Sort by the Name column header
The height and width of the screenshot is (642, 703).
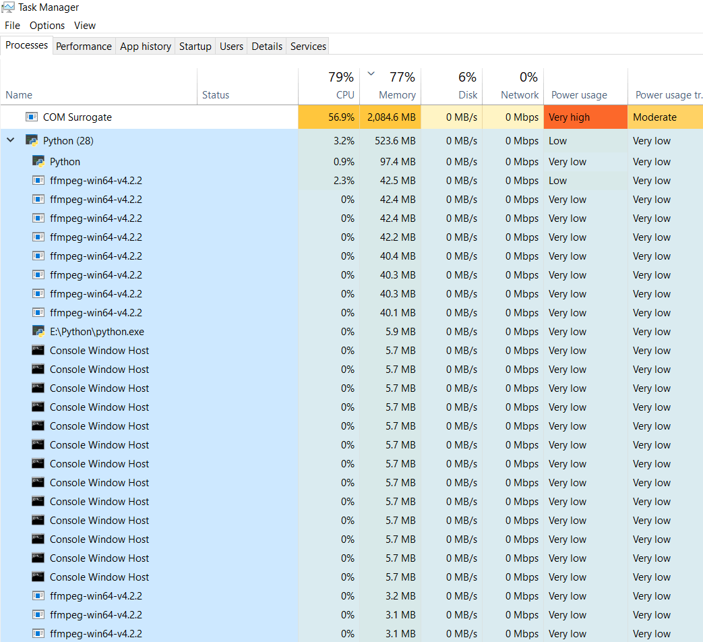98,86
